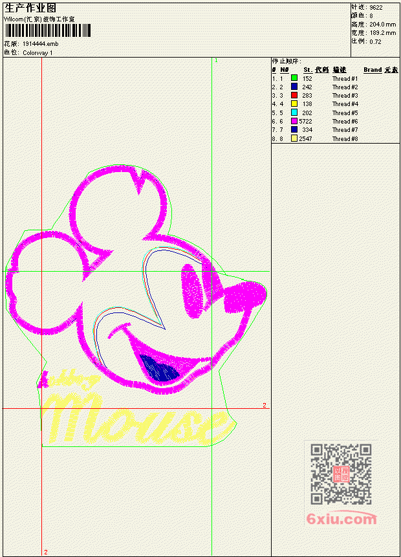Click stitch count '283' in row 3
The image size is (401, 557).
coord(307,96)
